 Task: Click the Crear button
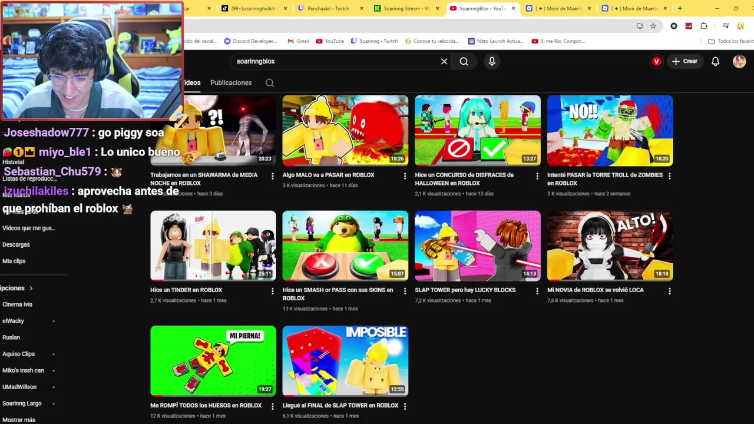(x=684, y=61)
